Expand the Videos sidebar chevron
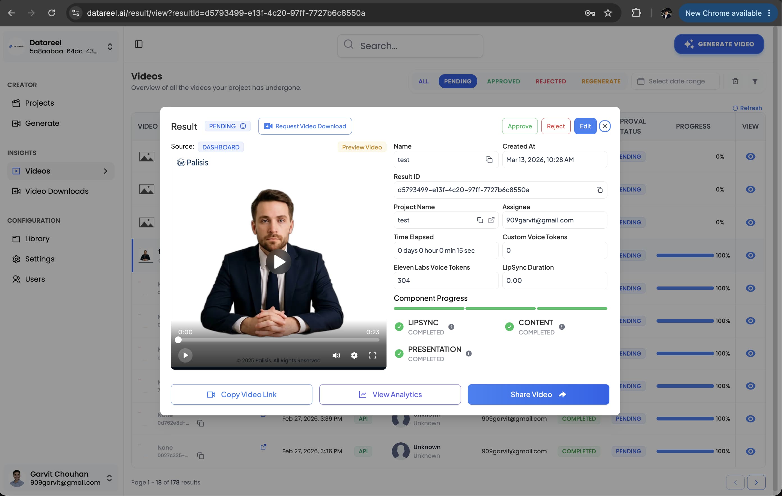This screenshot has height=496, width=782. click(105, 171)
